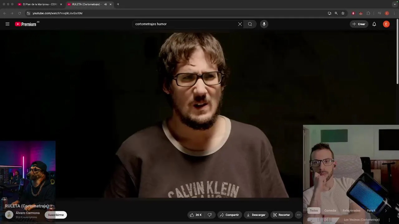Image resolution: width=399 pixels, height=224 pixels.
Task: Open the Chrome profile avatar E
Action: coord(387,13)
